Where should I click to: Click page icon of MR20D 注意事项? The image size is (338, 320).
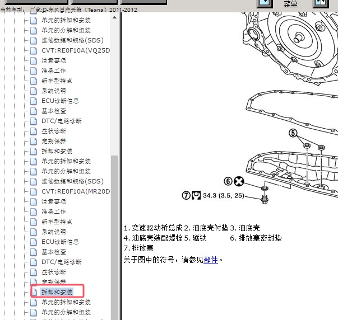tap(34, 201)
